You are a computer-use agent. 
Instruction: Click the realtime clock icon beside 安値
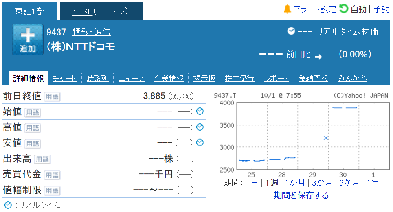tap(200, 143)
